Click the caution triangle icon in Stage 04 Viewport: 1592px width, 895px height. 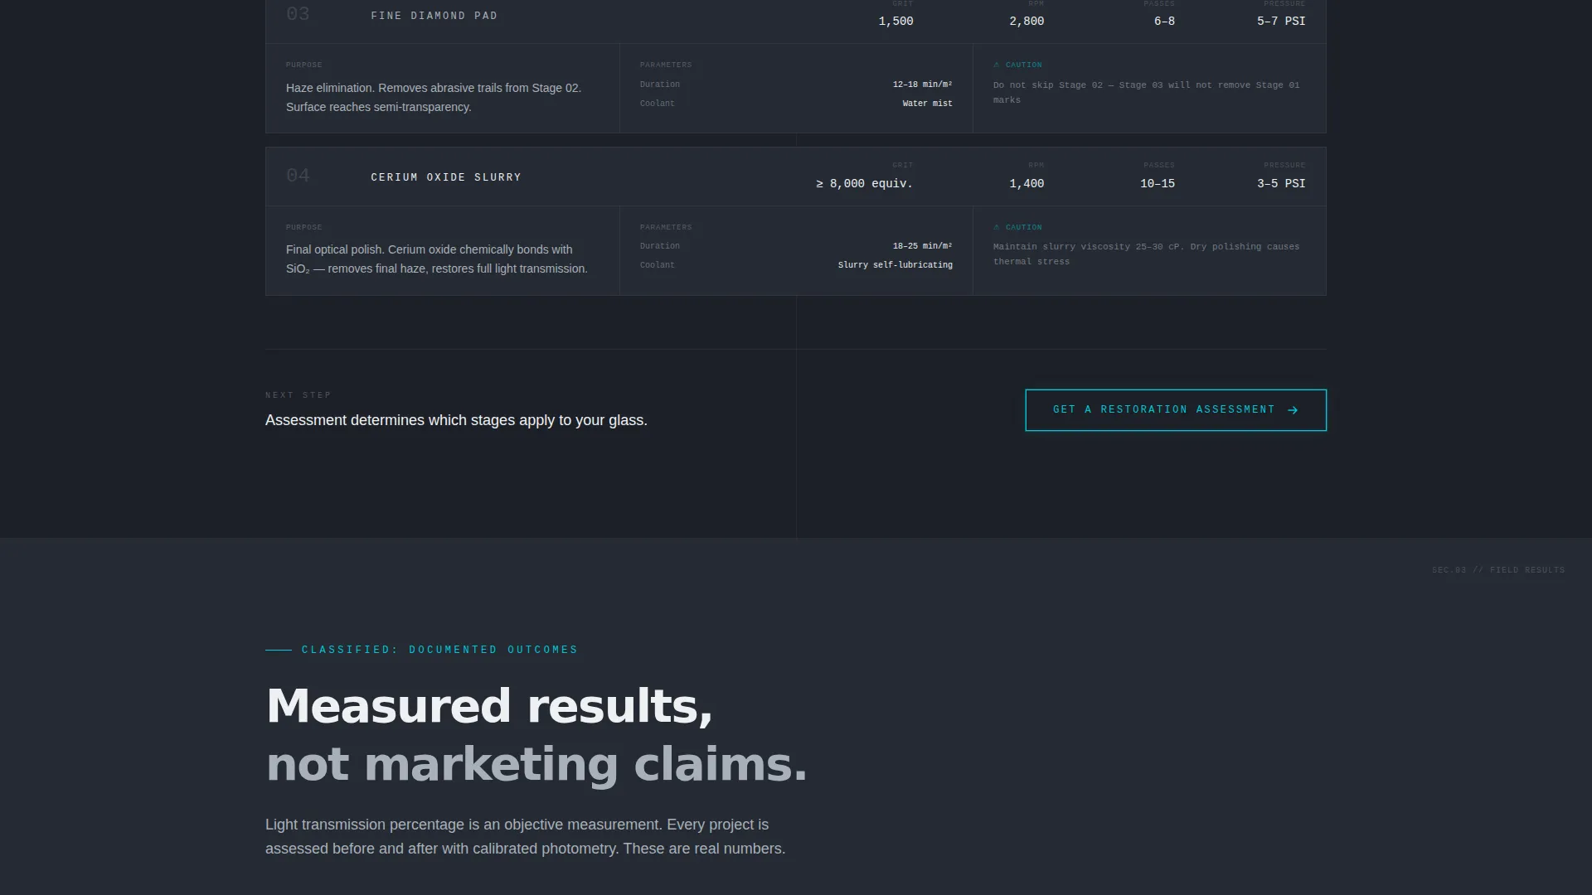[x=997, y=227]
